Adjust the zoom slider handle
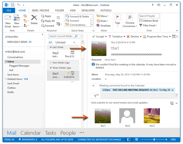This screenshot has width=183, height=144. pyautogui.click(x=154, y=139)
